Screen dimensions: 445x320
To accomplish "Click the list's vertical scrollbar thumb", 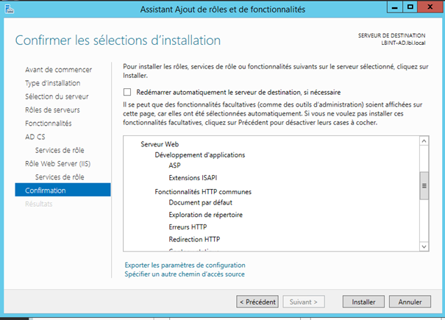I will point(424,186).
